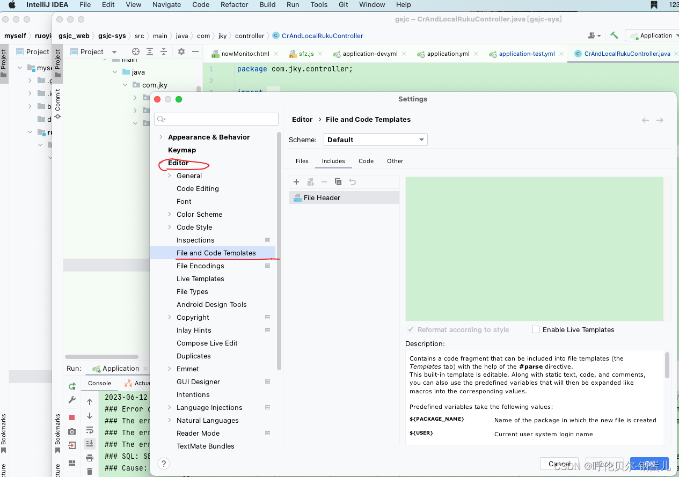Screen dimensions: 679x477
Task: Open the Application run configuration dropdown
Action: [x=652, y=35]
